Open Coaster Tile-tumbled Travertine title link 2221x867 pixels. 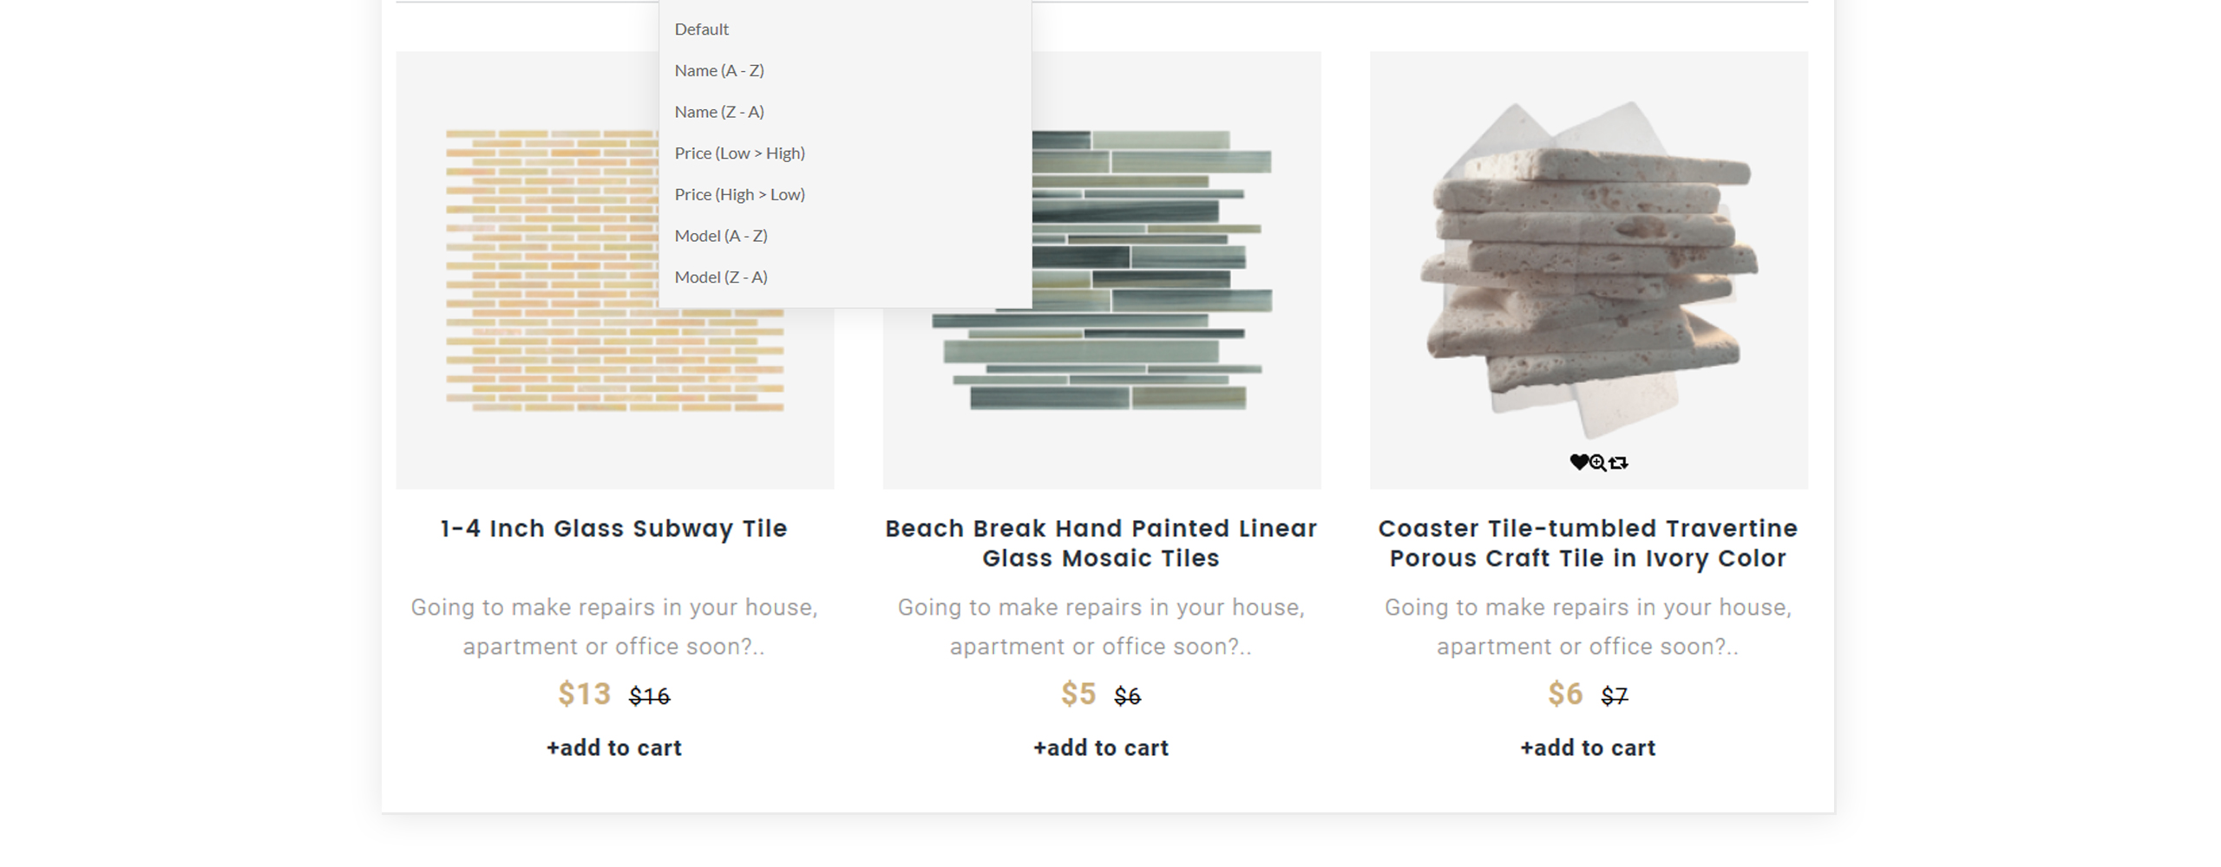[x=1588, y=543]
